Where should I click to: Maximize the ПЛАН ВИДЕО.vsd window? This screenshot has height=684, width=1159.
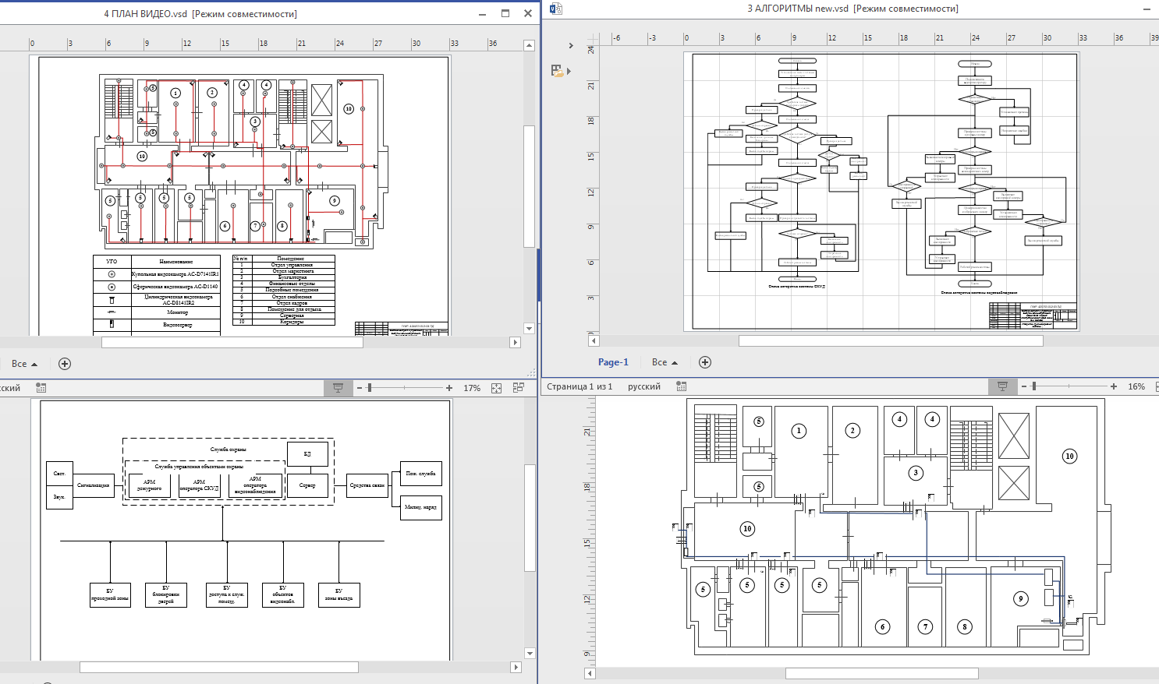click(x=505, y=13)
